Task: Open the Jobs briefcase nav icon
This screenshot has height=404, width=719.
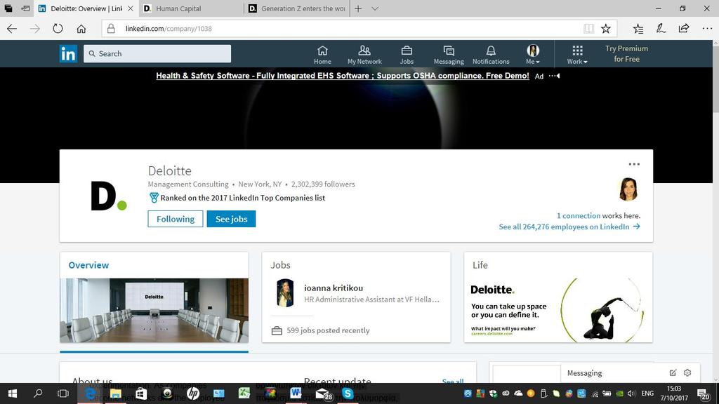Action: pos(407,55)
